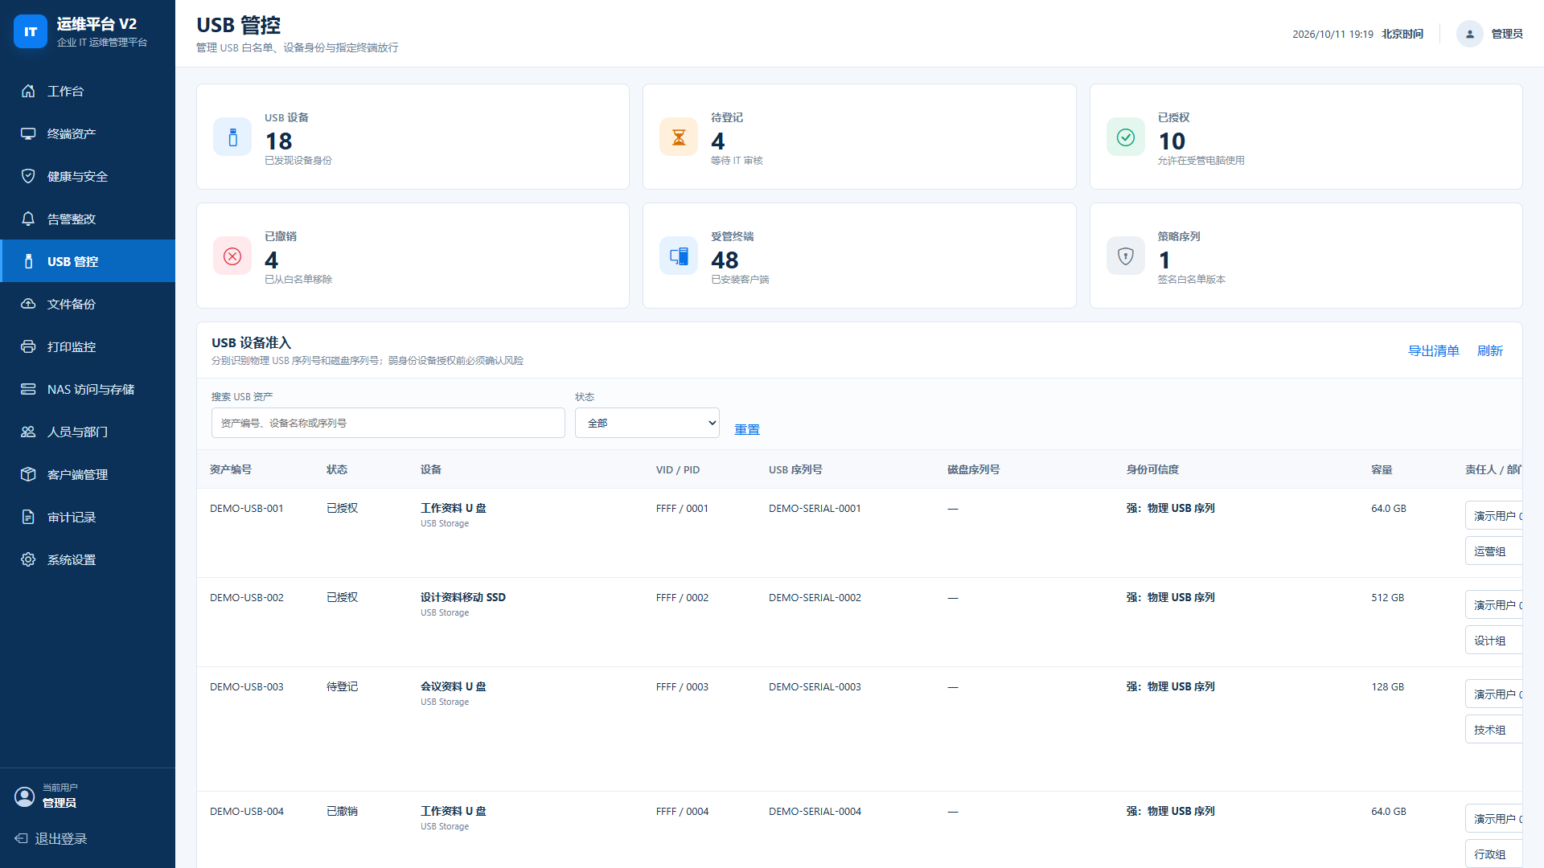Click the 待登记 hourglass icon

point(679,137)
